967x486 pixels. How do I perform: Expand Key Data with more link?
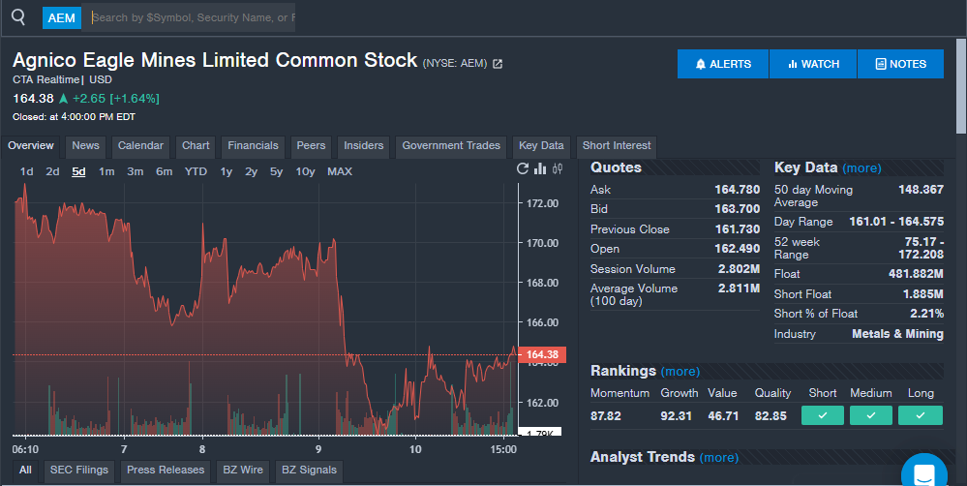(861, 168)
